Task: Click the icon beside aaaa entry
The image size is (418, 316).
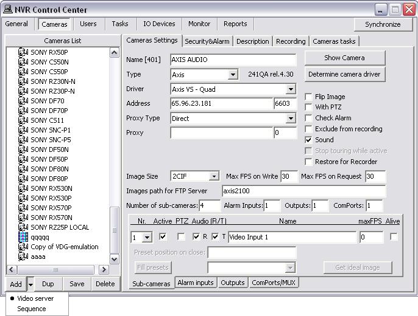Action: pyautogui.click(x=23, y=256)
